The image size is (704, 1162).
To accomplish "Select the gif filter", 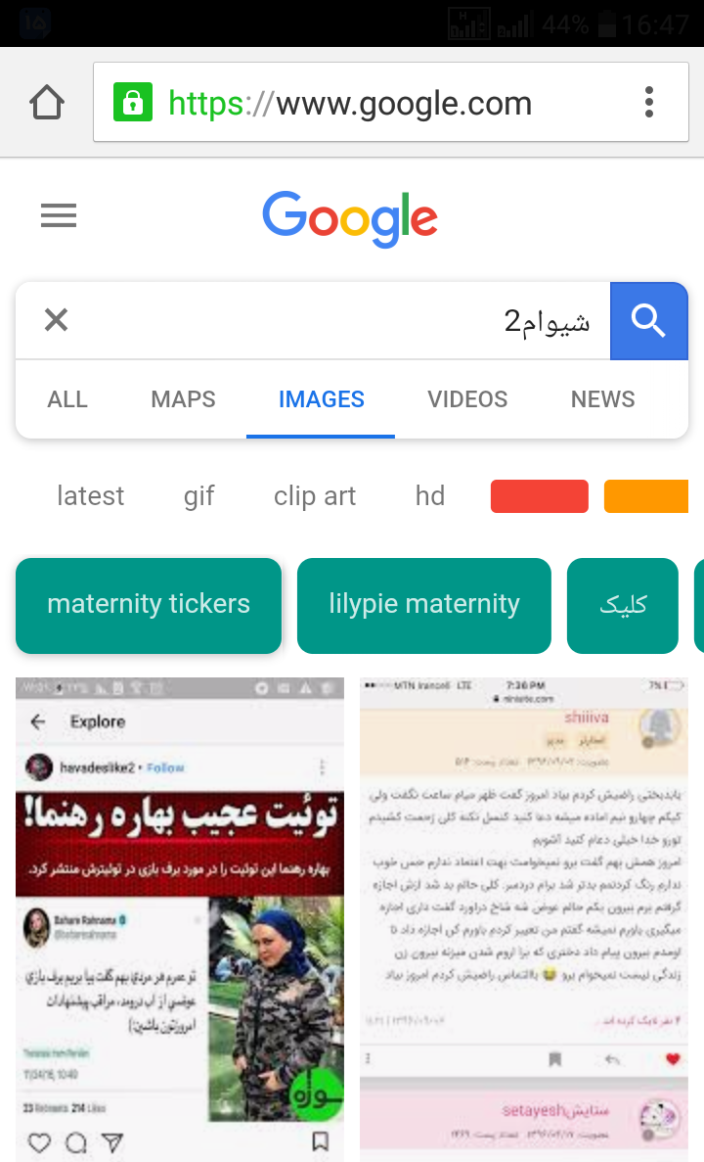I will [199, 495].
